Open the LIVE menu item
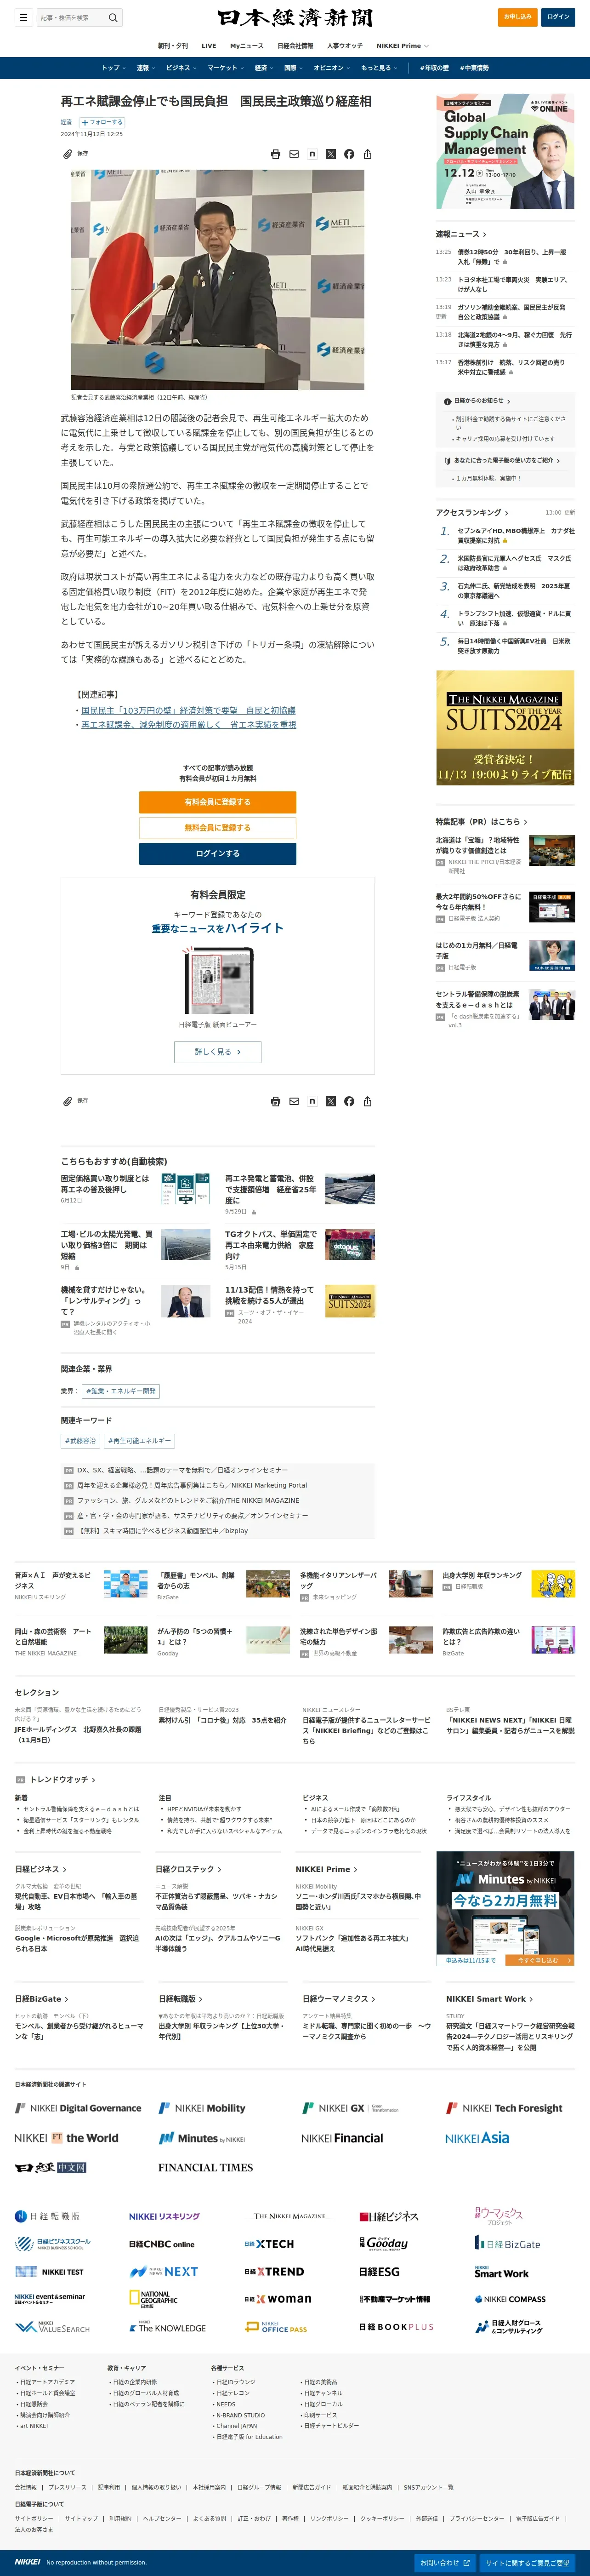 point(208,46)
